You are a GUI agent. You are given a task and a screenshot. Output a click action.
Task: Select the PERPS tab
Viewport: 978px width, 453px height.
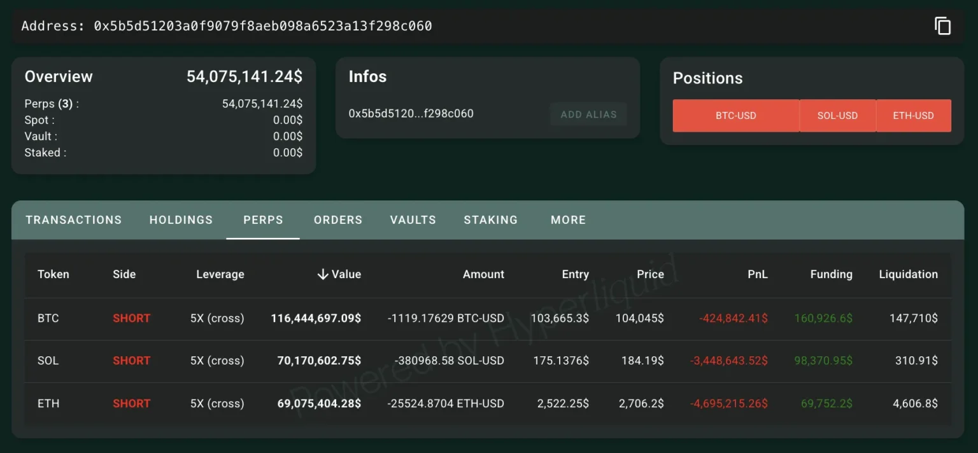click(263, 220)
